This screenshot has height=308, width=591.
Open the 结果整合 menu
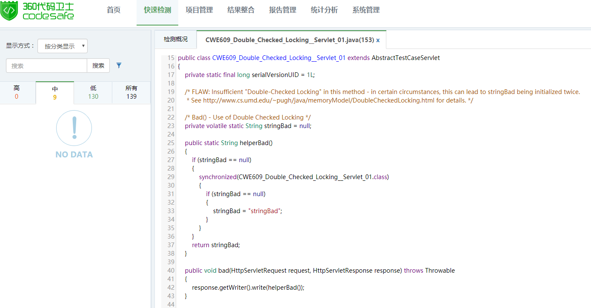(241, 10)
